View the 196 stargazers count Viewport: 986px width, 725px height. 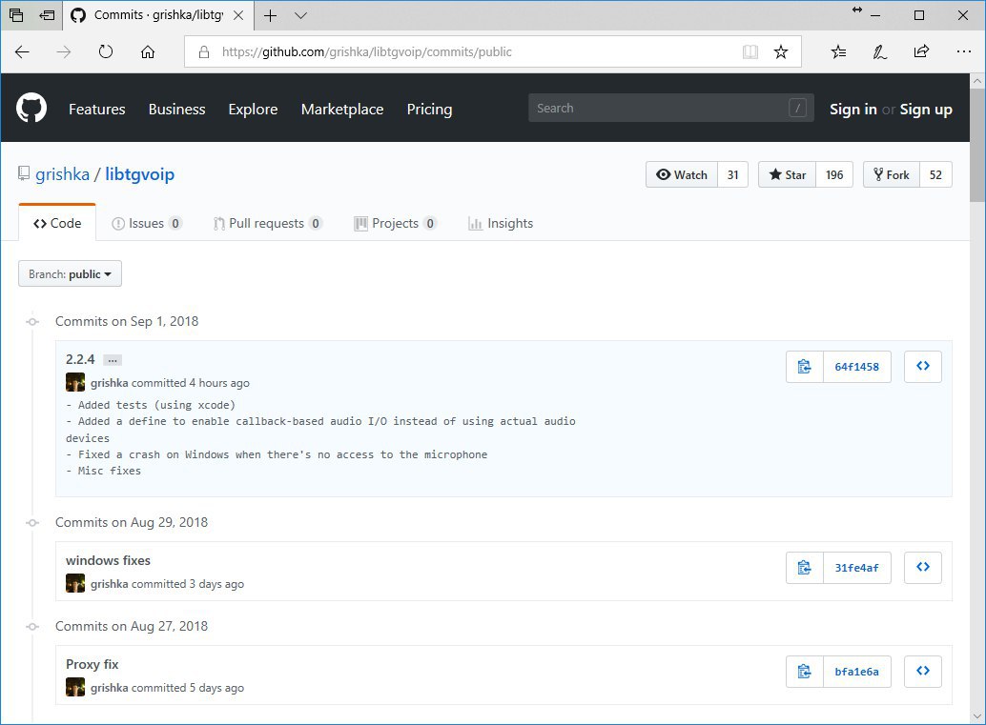834,174
